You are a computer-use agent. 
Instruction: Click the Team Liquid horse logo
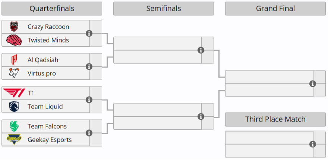(14, 106)
